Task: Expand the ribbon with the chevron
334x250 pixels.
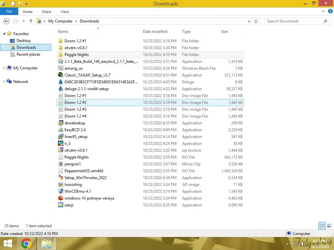Action: pyautogui.click(x=323, y=11)
